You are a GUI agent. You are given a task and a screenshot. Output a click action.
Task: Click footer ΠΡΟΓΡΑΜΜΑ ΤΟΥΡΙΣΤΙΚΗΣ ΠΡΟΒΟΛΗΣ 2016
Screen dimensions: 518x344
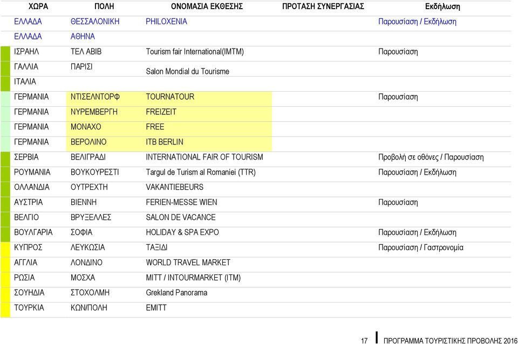point(450,341)
